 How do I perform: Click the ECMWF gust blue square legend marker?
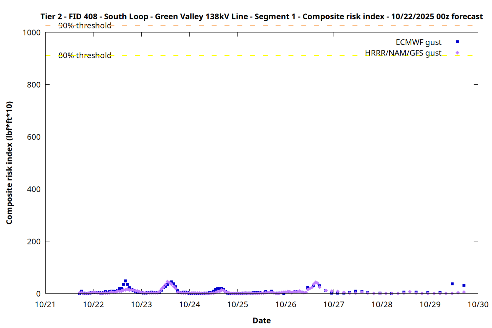(457, 42)
